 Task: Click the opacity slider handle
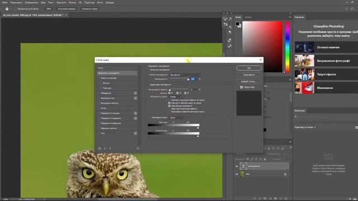pyautogui.click(x=188, y=79)
